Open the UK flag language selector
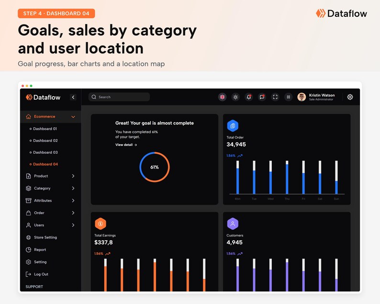The width and height of the screenshot is (380, 304). tap(222, 97)
